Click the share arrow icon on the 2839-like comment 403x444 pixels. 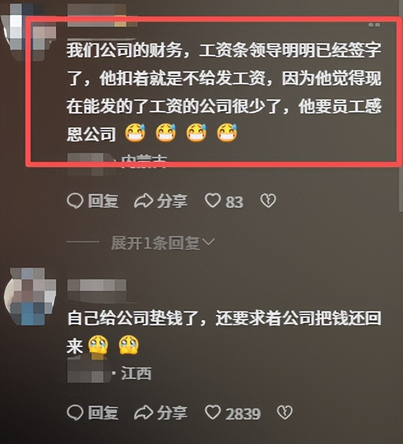click(143, 413)
